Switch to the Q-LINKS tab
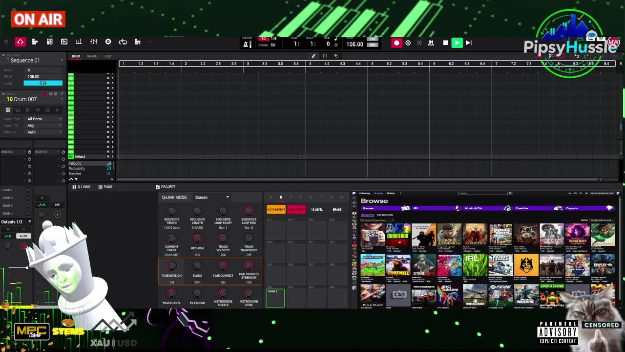The height and width of the screenshot is (352, 625). point(81,187)
